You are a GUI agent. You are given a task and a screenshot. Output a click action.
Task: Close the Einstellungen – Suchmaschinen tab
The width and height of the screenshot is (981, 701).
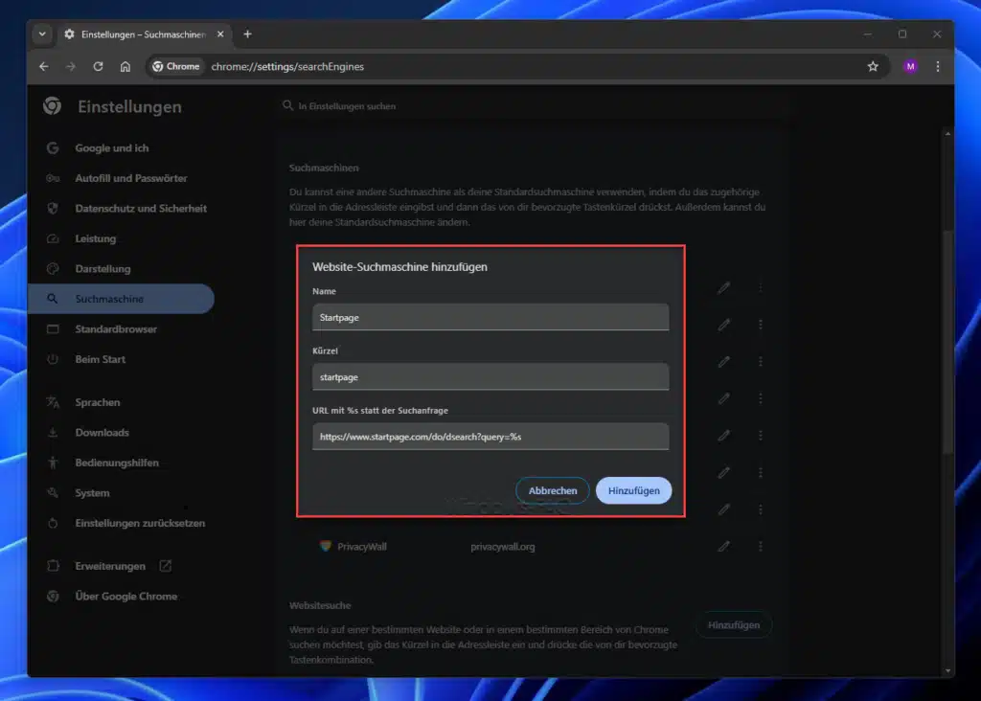coord(220,34)
